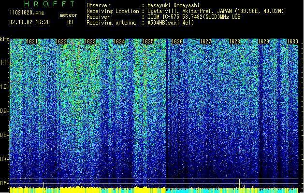Click the 1622 time marker label
The image size is (304, 193).
click(61, 41)
